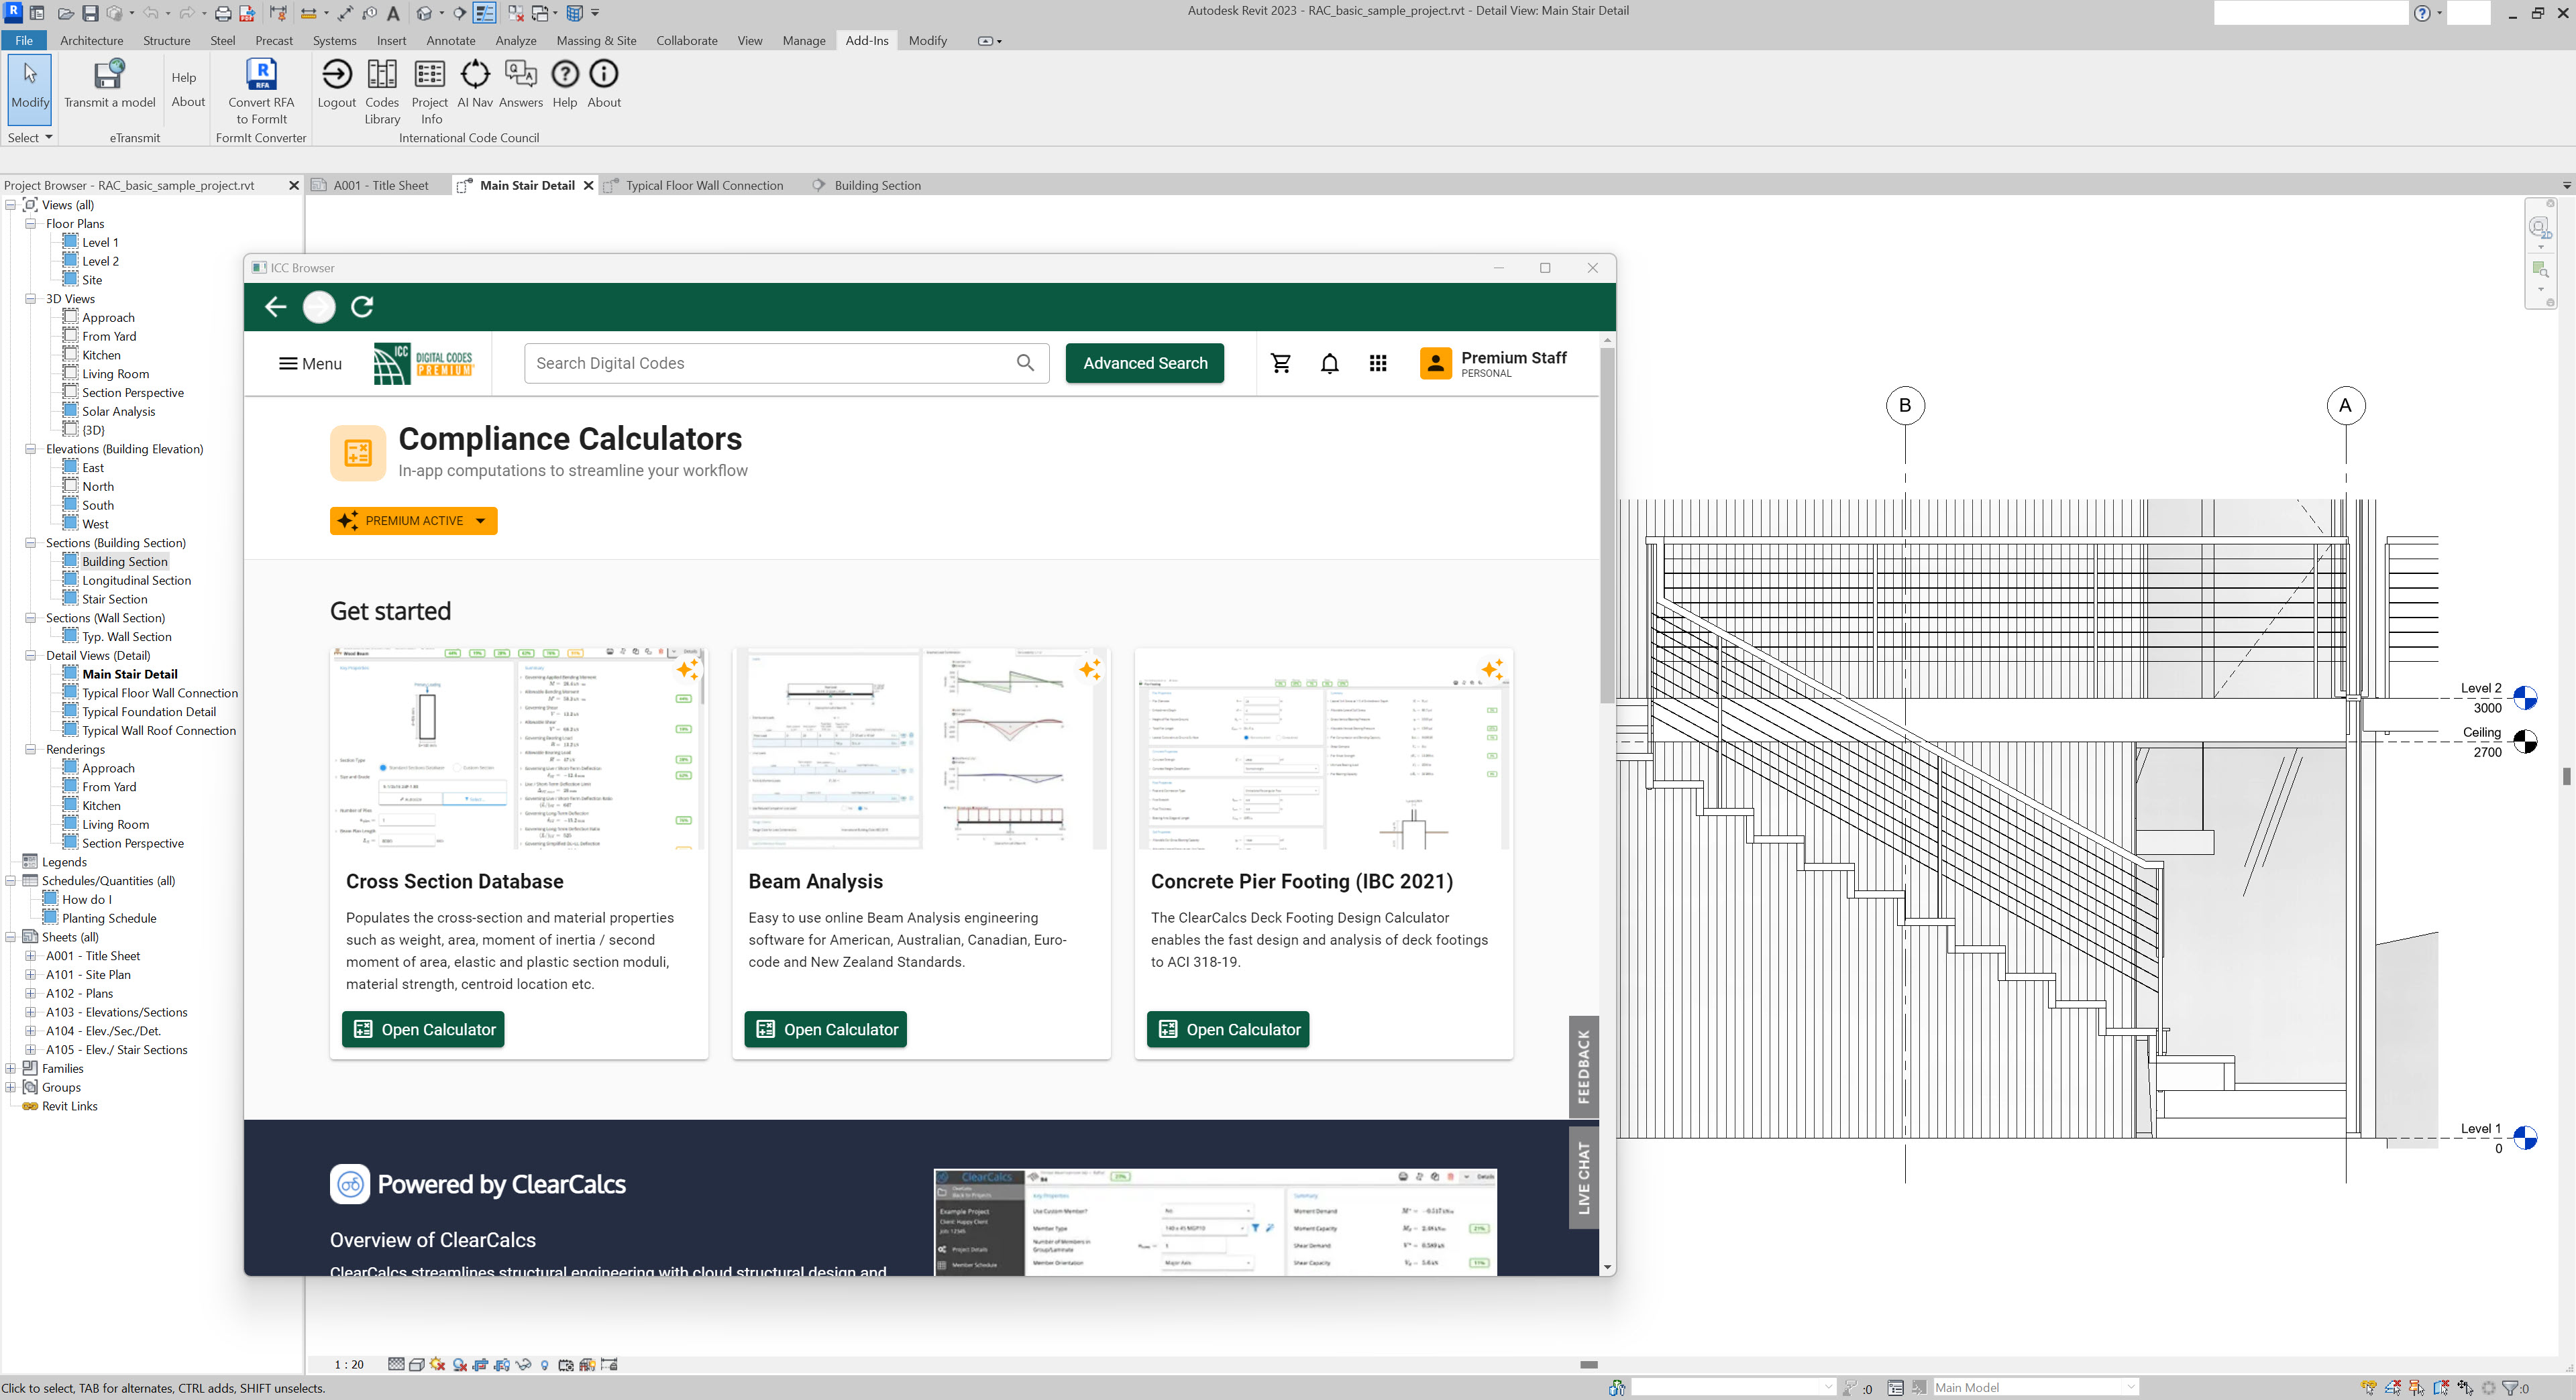Open the apps grid icon
Image resolution: width=2576 pixels, height=1400 pixels.
tap(1378, 363)
